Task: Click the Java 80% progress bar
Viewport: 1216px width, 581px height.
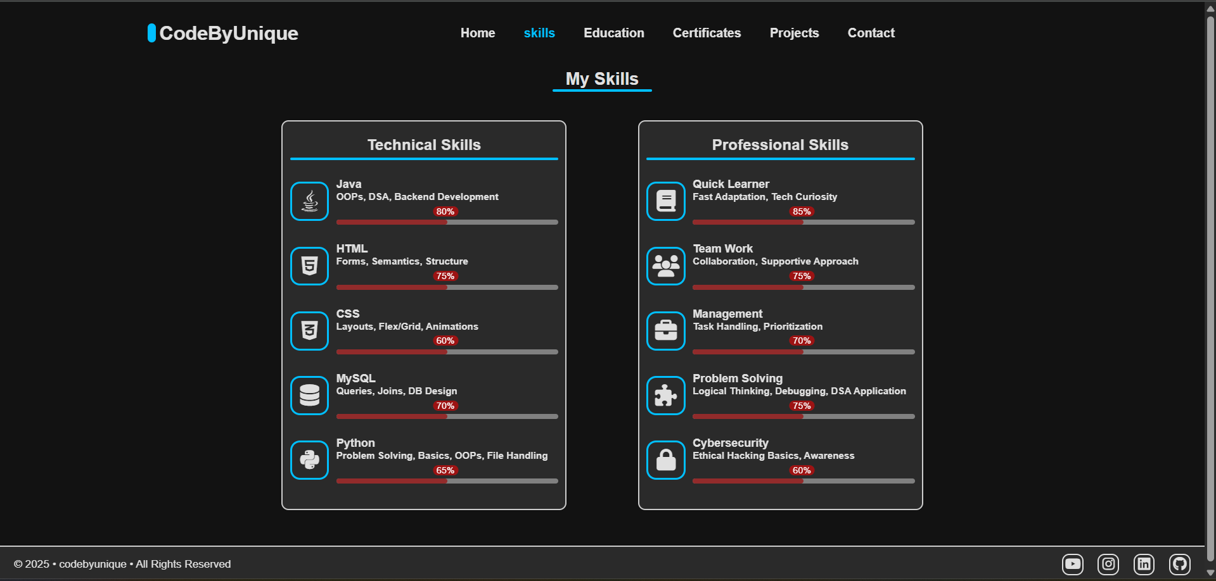Action: tap(447, 222)
